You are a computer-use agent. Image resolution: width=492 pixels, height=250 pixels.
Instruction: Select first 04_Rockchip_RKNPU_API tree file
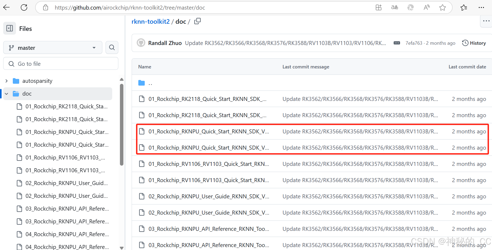tap(67, 234)
